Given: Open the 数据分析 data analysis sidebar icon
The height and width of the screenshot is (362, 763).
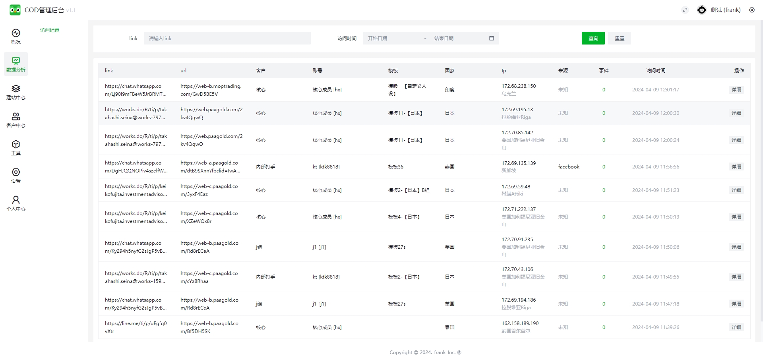Looking at the screenshot, I should click(x=16, y=64).
